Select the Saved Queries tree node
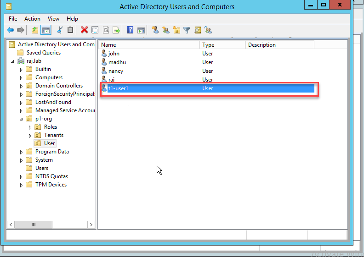Screen dimensions: 364x257 click(43, 53)
